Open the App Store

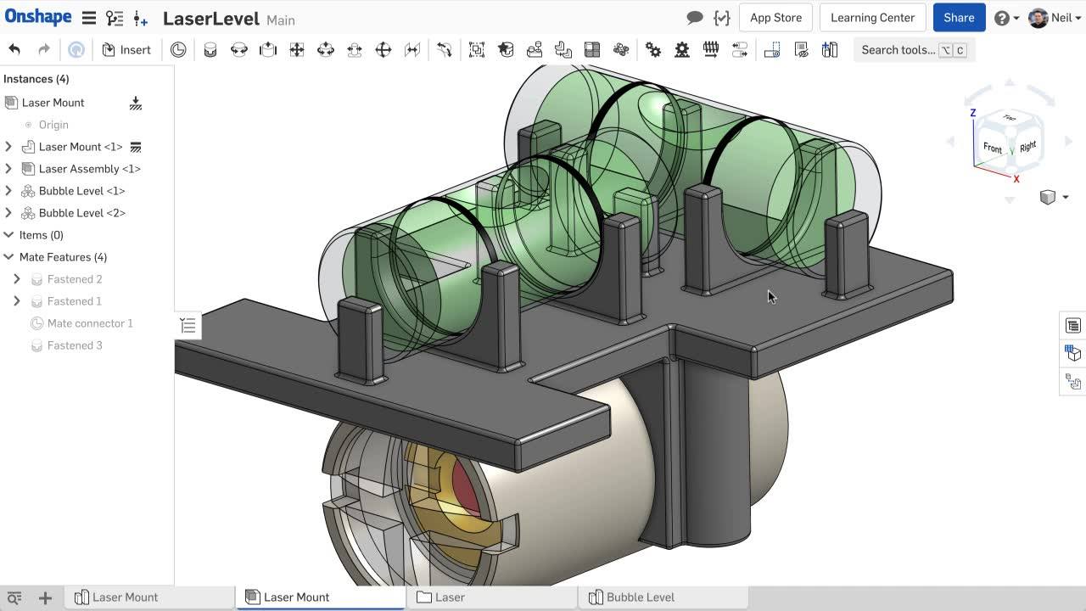[775, 18]
